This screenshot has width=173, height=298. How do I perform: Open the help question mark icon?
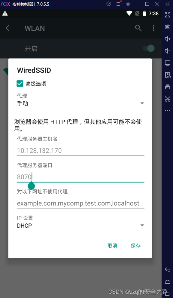[109, 4]
